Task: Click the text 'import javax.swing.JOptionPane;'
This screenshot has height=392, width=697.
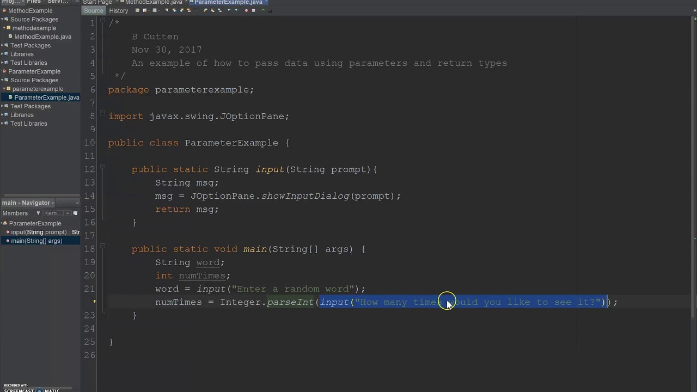Action: click(x=199, y=116)
